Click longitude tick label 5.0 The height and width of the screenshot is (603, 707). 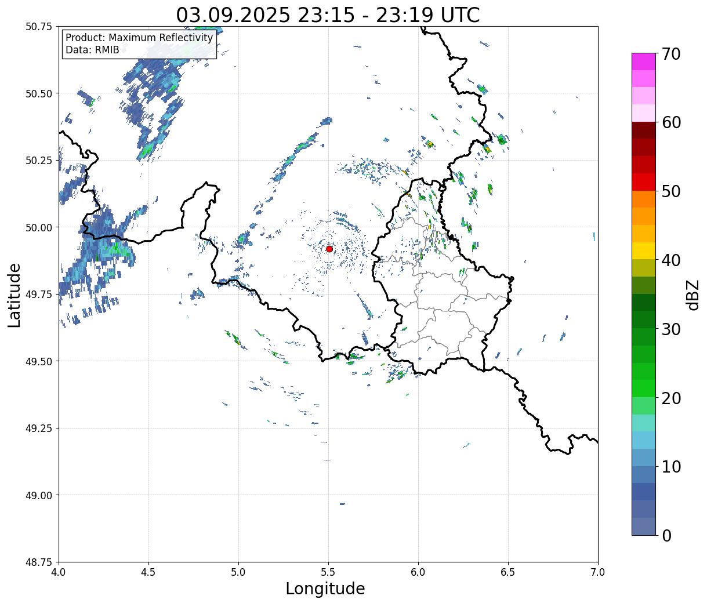238,572
